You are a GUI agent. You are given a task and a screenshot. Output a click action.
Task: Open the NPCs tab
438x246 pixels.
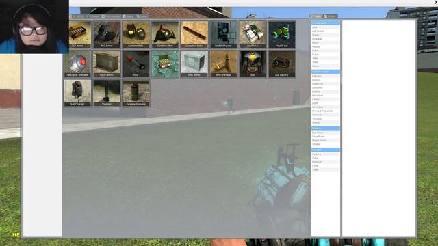point(78,16)
